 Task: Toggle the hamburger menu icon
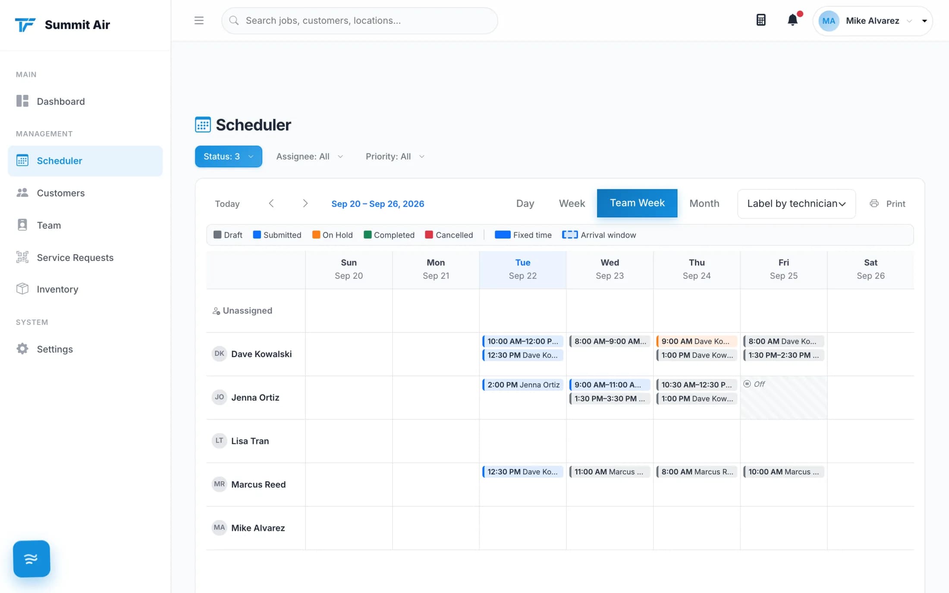pos(199,20)
